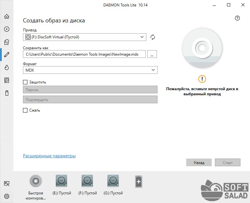Enable the Защитить checkbox
250x203 pixels.
click(x=25, y=82)
